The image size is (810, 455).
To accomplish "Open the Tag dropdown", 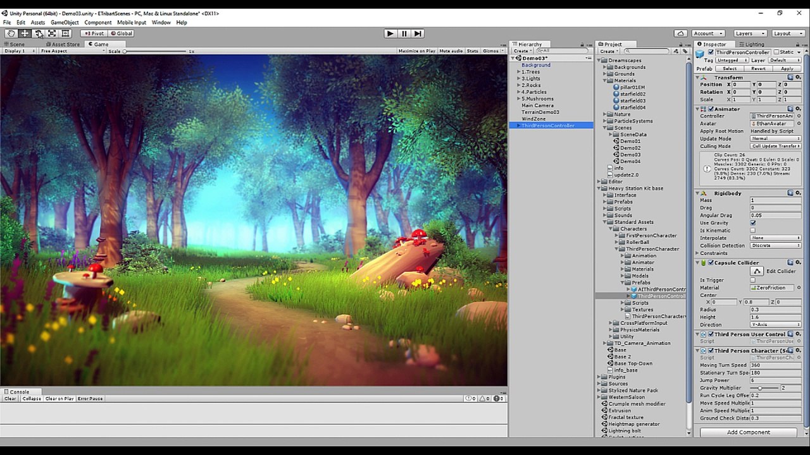I will click(x=732, y=61).
